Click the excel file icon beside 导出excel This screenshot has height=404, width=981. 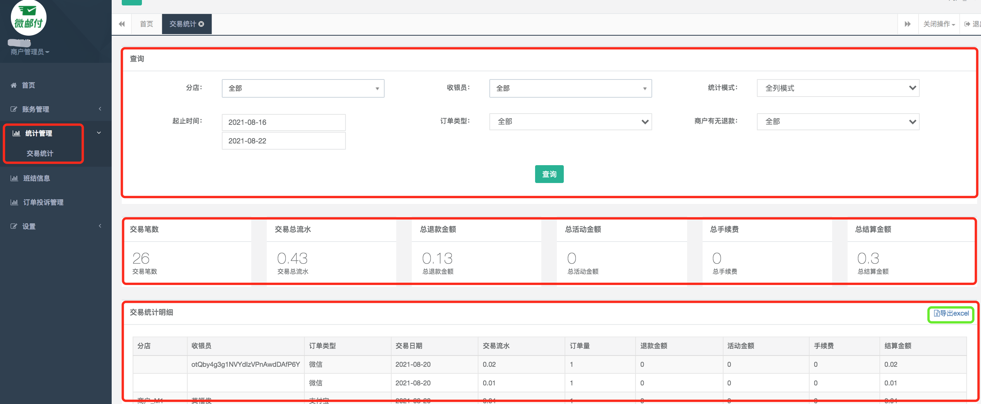[937, 314]
